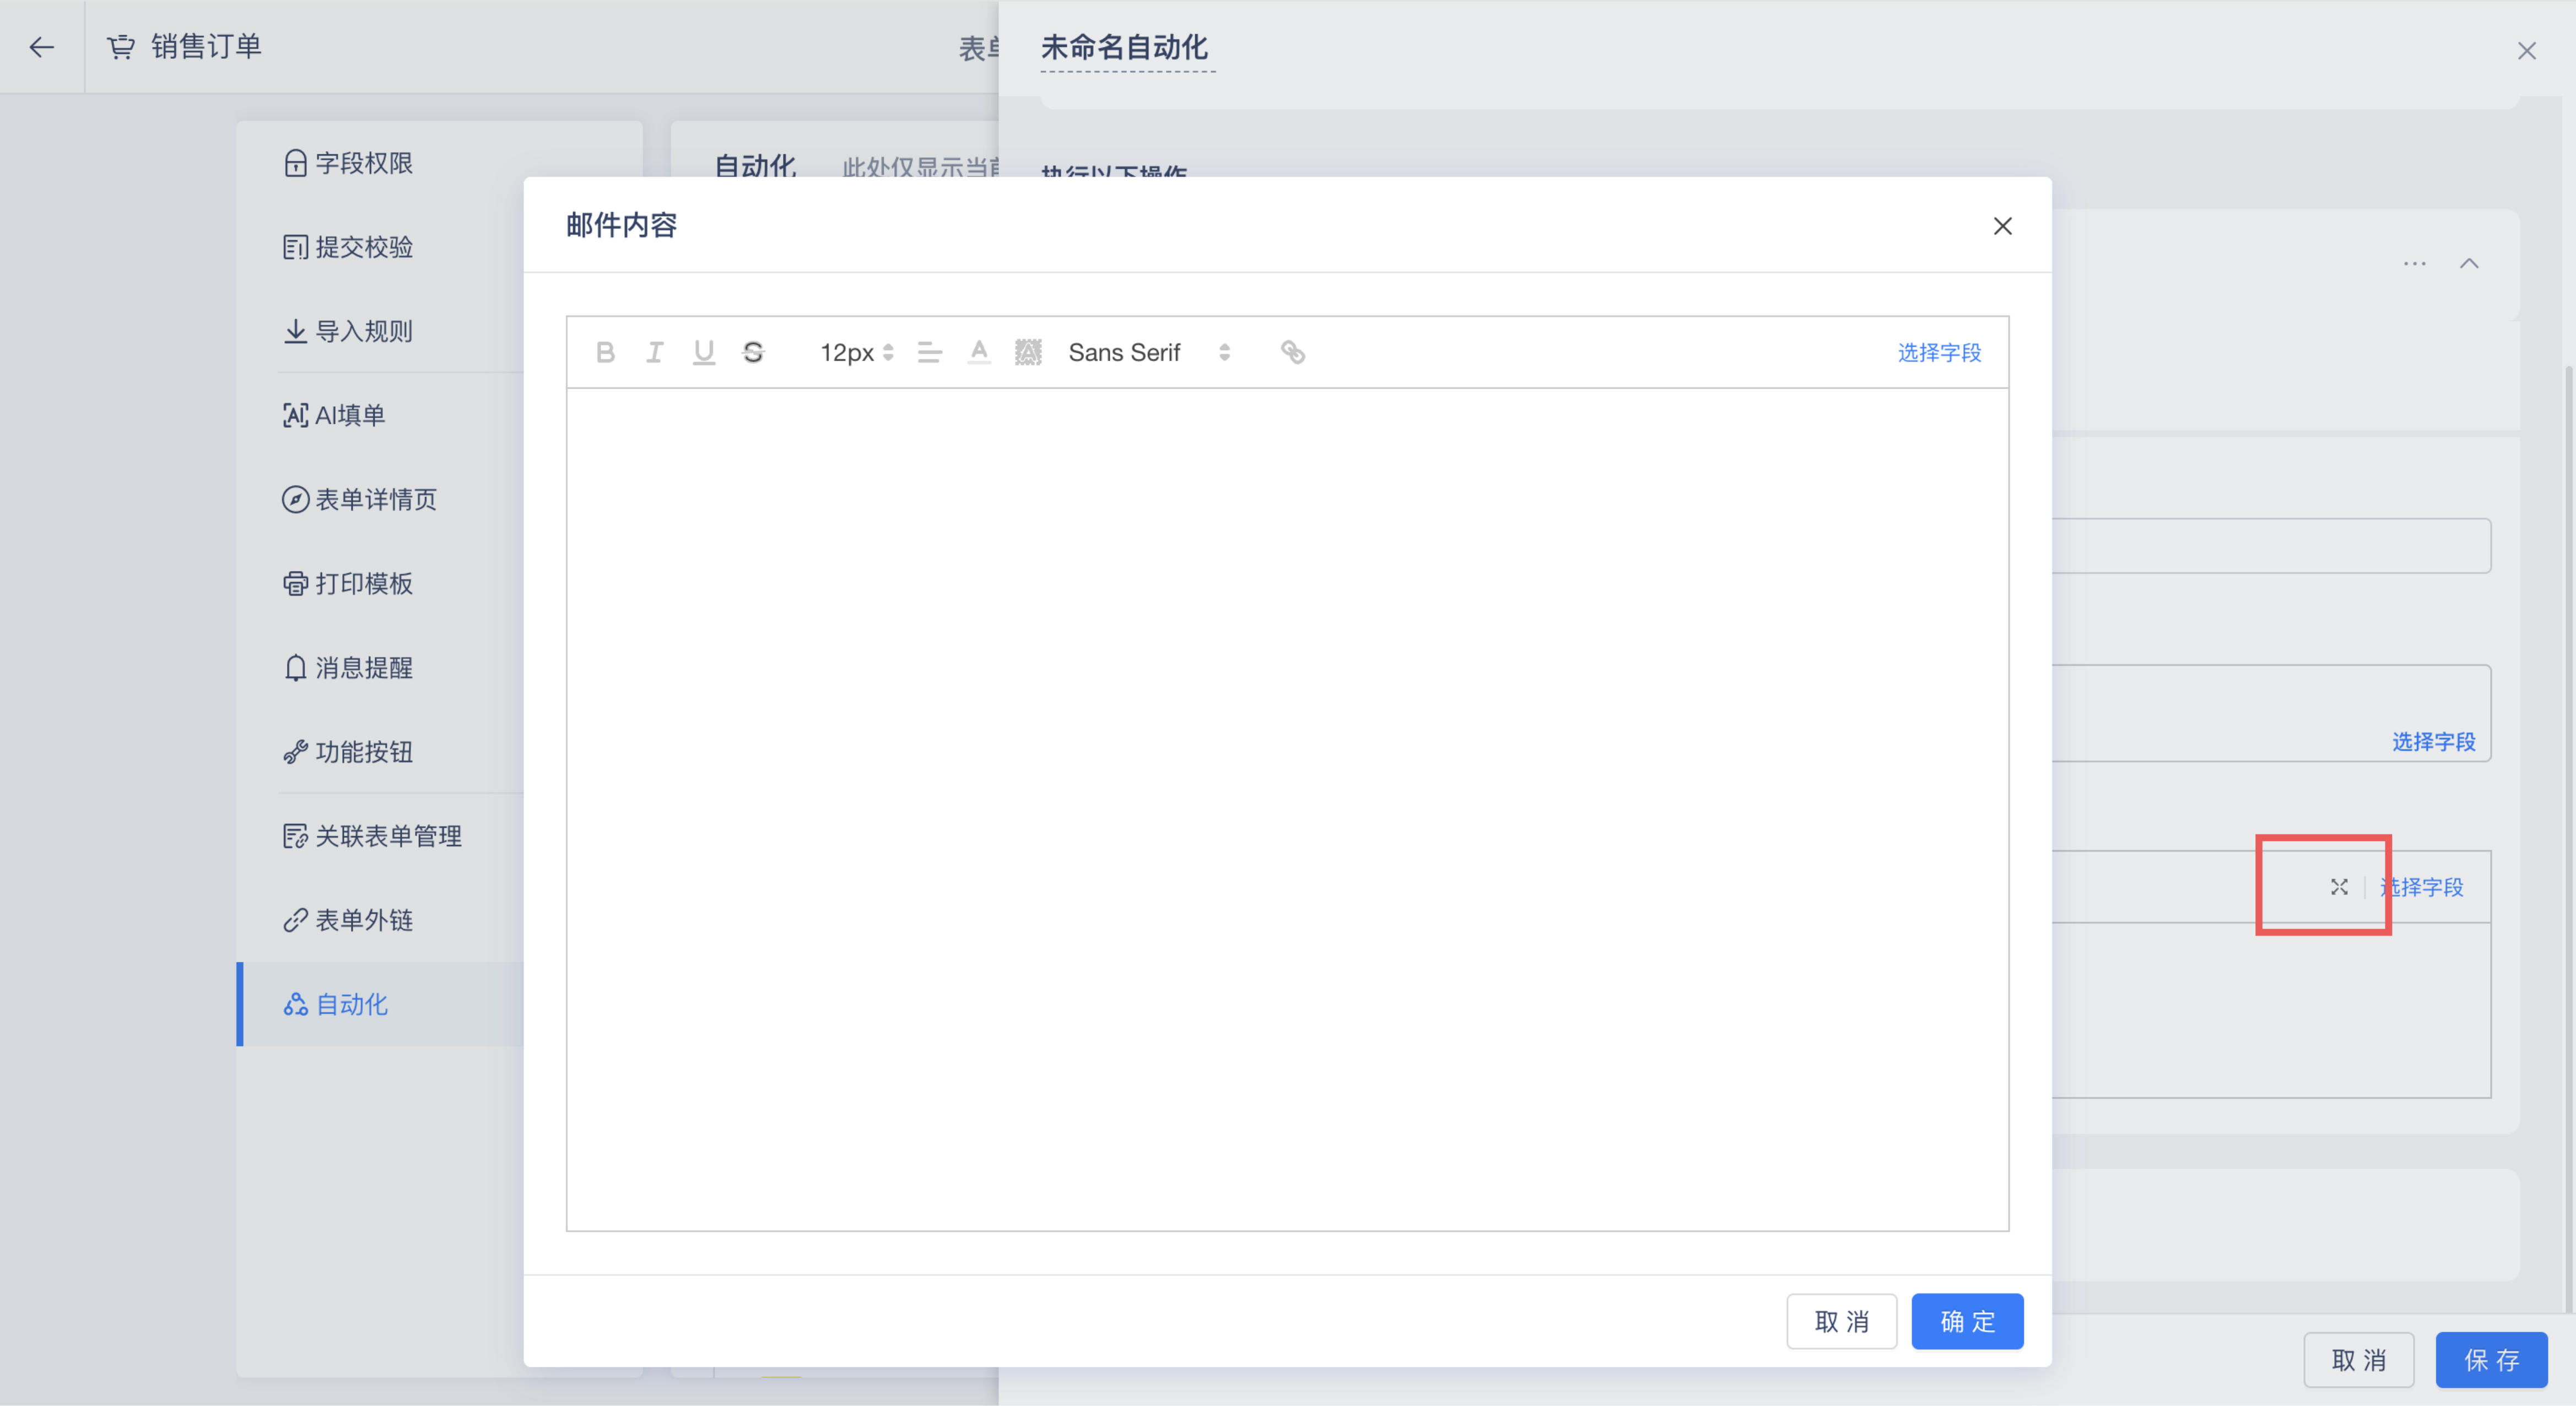
Task: Open text alignment options
Action: 929,352
